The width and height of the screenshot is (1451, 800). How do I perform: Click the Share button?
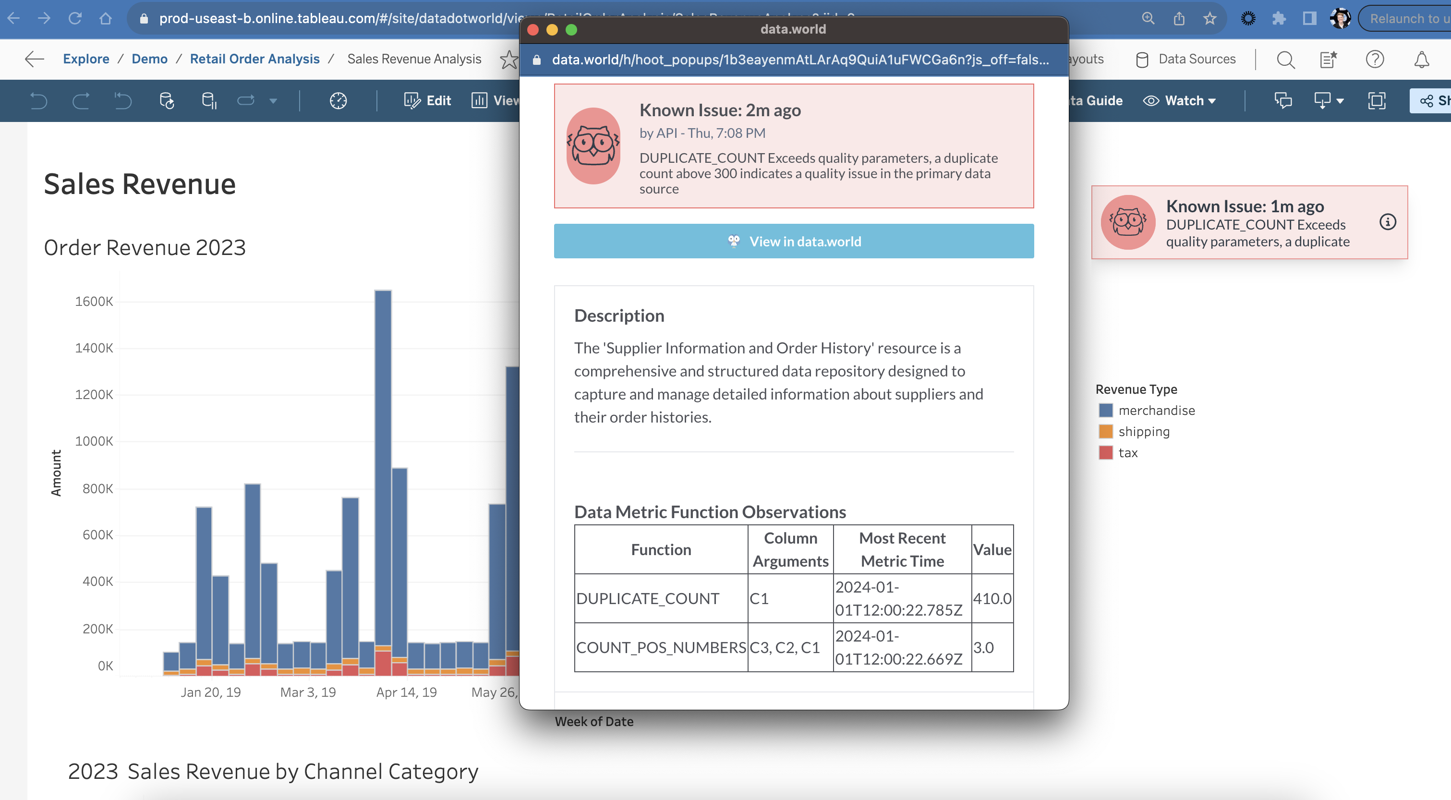pos(1431,101)
